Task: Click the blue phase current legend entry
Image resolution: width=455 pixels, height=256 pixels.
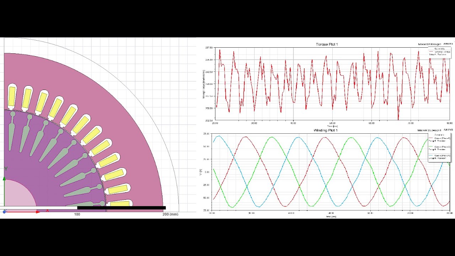Action: click(440, 157)
